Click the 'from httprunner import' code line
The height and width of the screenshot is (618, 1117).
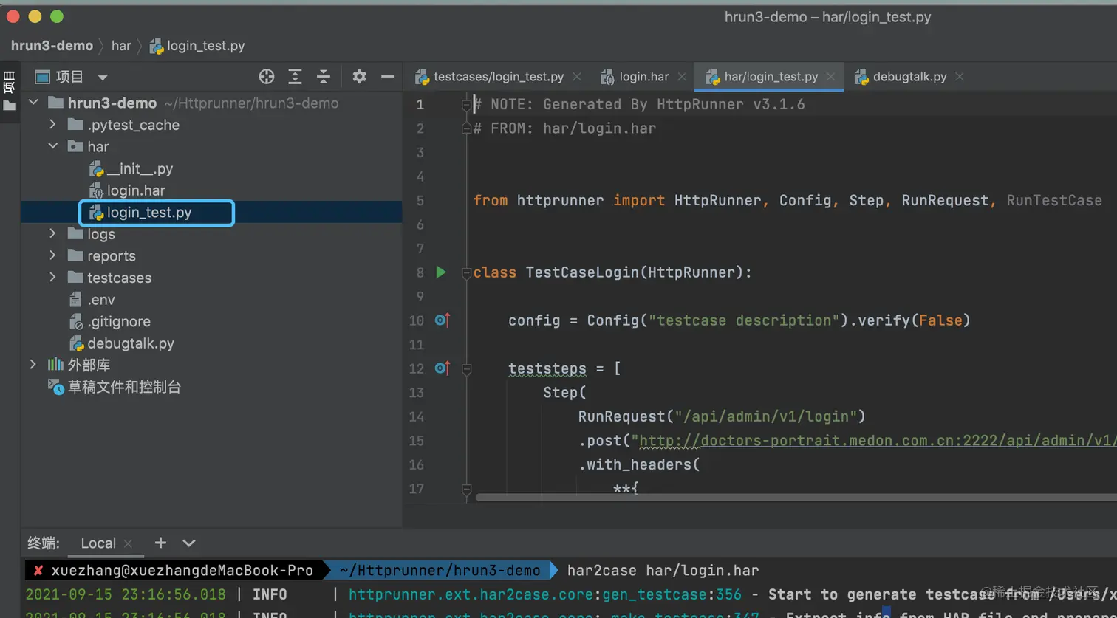point(788,200)
